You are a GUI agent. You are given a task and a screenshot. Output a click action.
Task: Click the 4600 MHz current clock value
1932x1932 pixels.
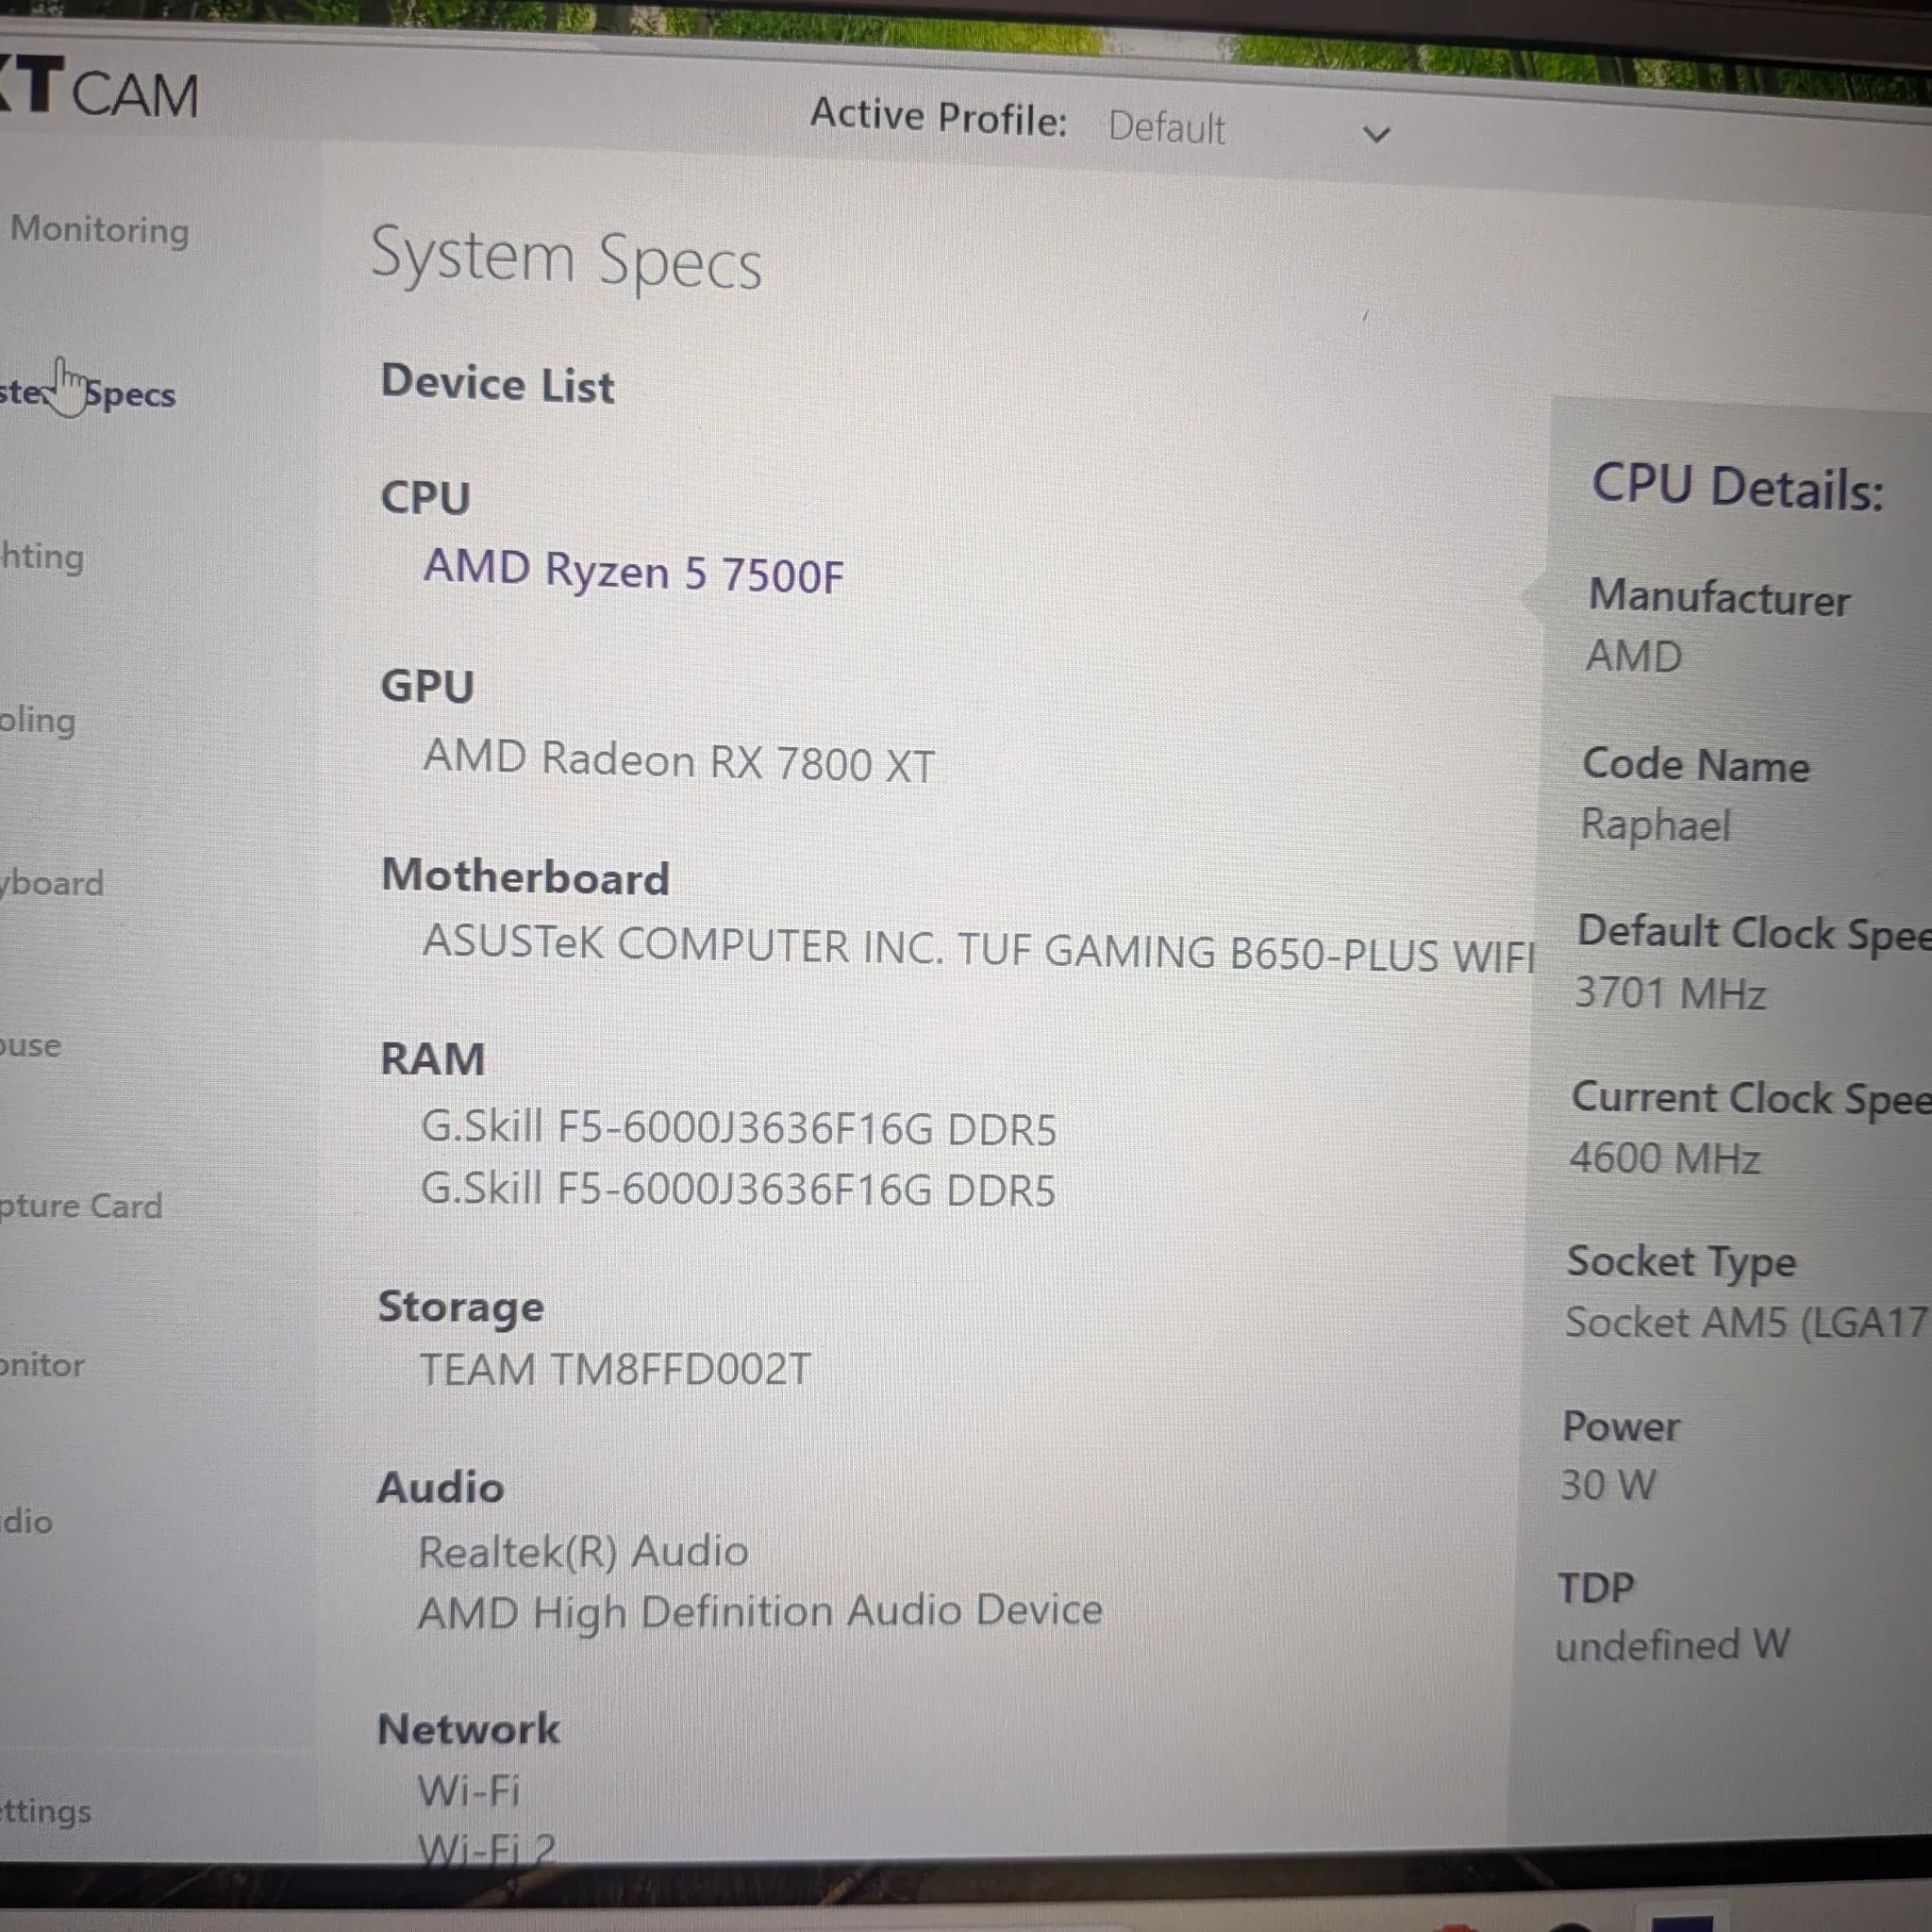[x=1665, y=1159]
